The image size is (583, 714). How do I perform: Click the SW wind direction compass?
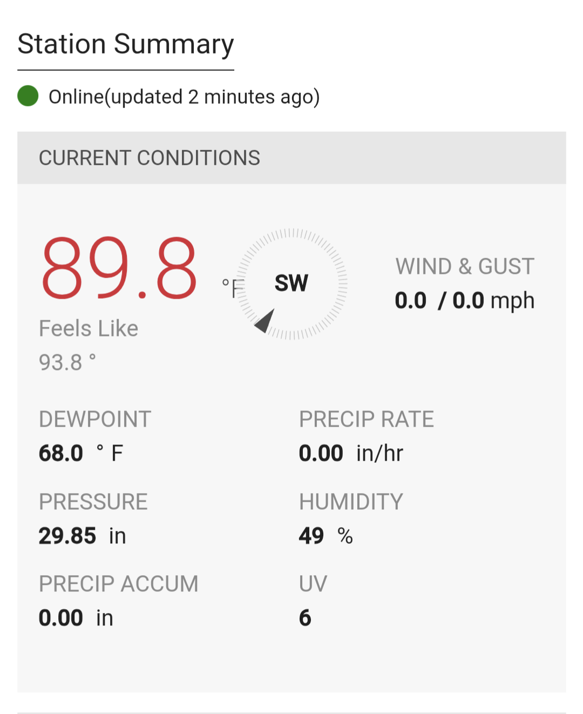click(x=291, y=284)
